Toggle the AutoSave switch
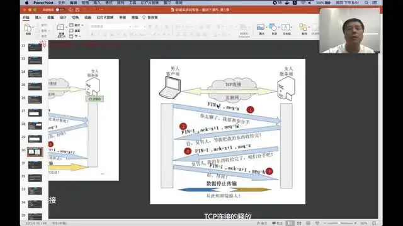The width and height of the screenshot is (403, 226). (x=60, y=10)
